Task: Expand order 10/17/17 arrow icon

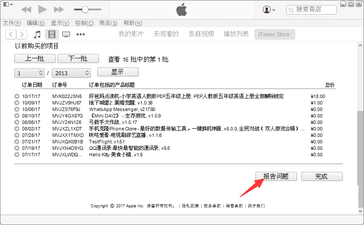Action: pyautogui.click(x=17, y=96)
